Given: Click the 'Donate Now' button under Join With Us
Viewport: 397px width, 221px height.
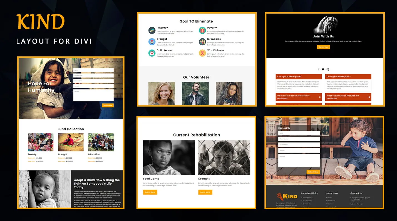Looking at the screenshot, I should [x=323, y=47].
